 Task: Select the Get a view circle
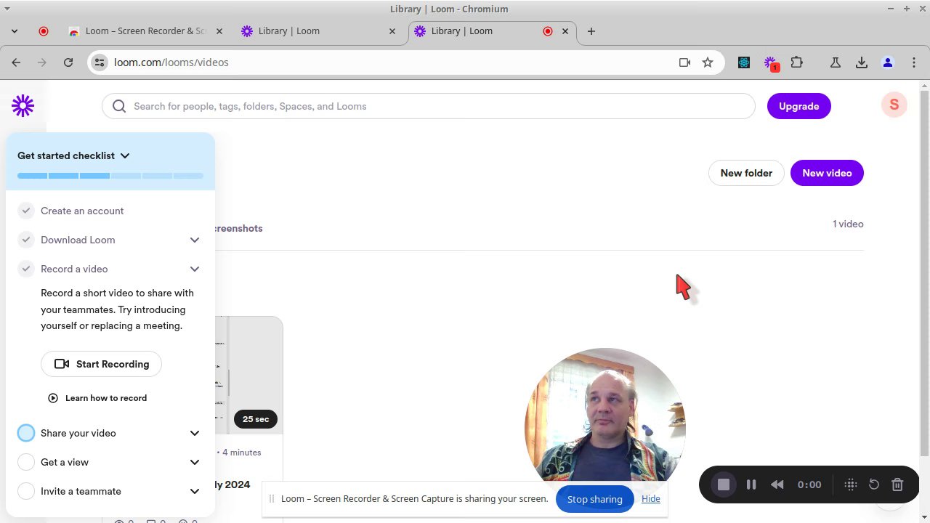click(26, 462)
